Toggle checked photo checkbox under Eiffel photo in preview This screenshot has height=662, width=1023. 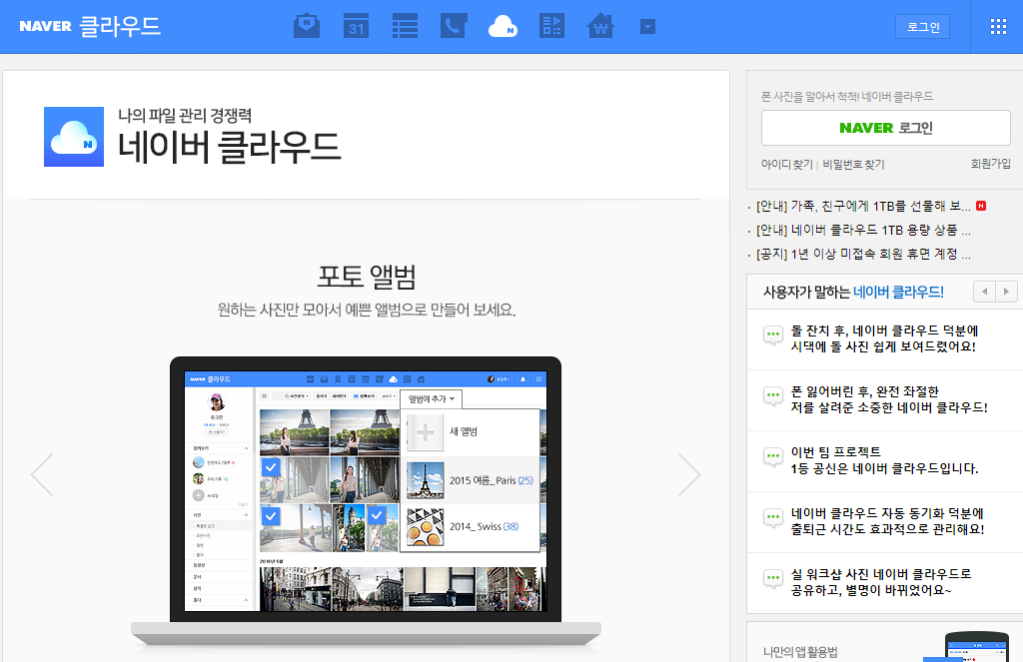270,467
